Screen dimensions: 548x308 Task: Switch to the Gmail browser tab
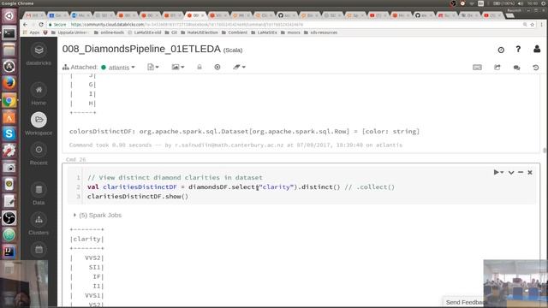point(34,15)
